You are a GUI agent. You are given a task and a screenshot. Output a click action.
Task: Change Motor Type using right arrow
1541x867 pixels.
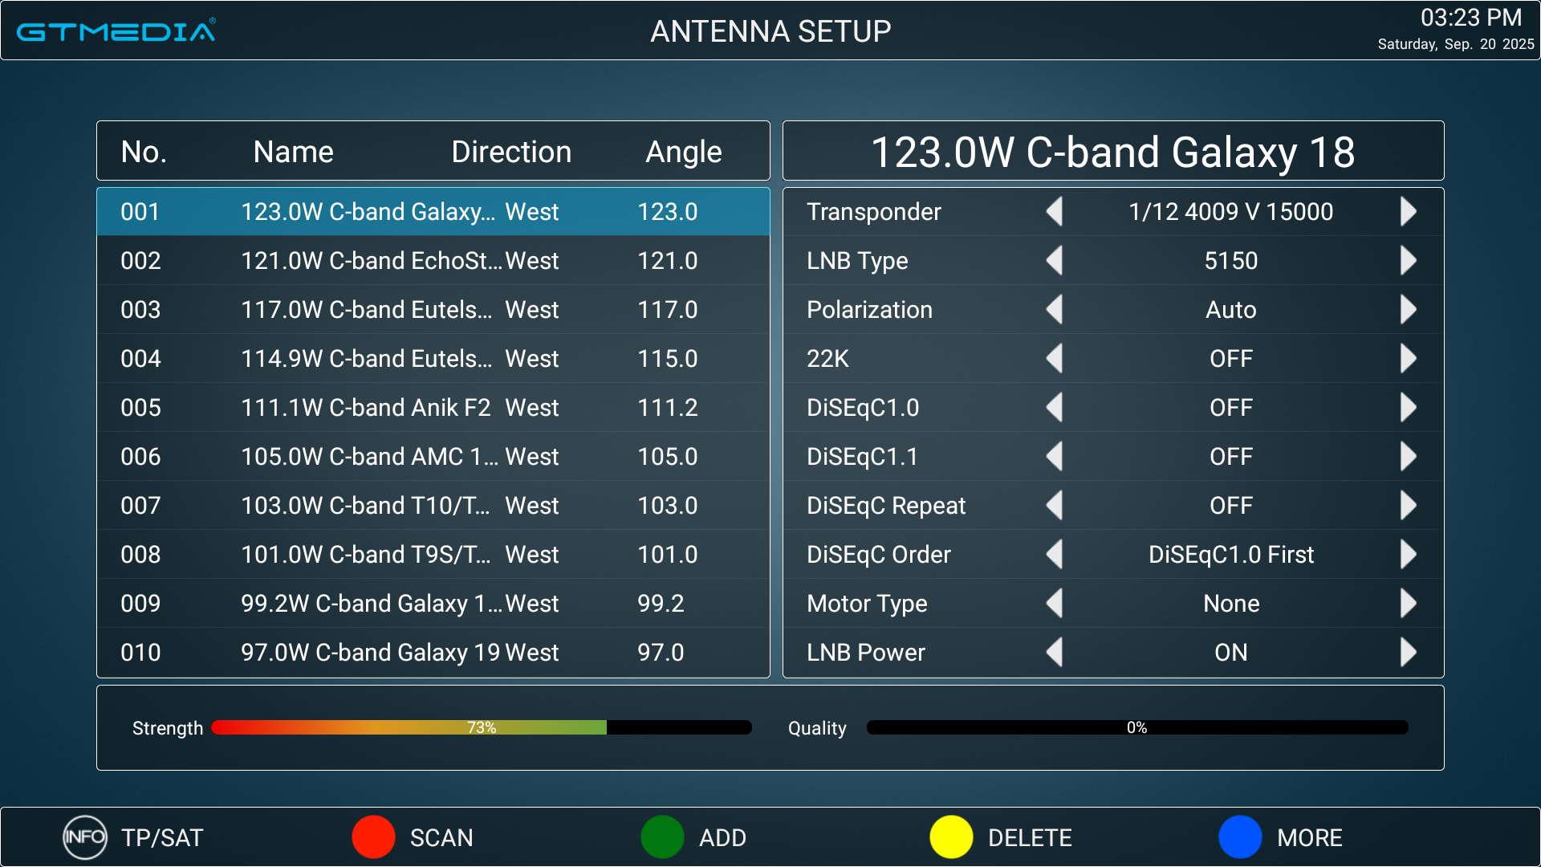click(x=1408, y=604)
